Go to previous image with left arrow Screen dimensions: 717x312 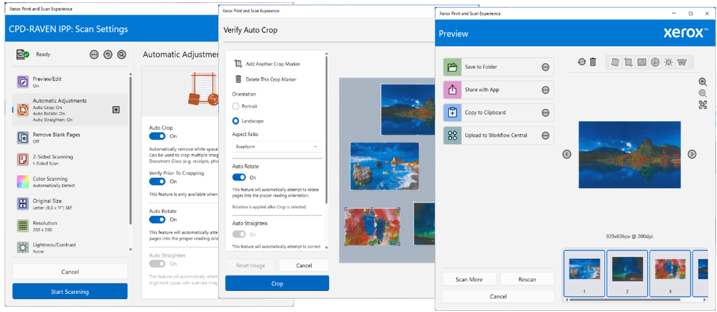point(567,154)
